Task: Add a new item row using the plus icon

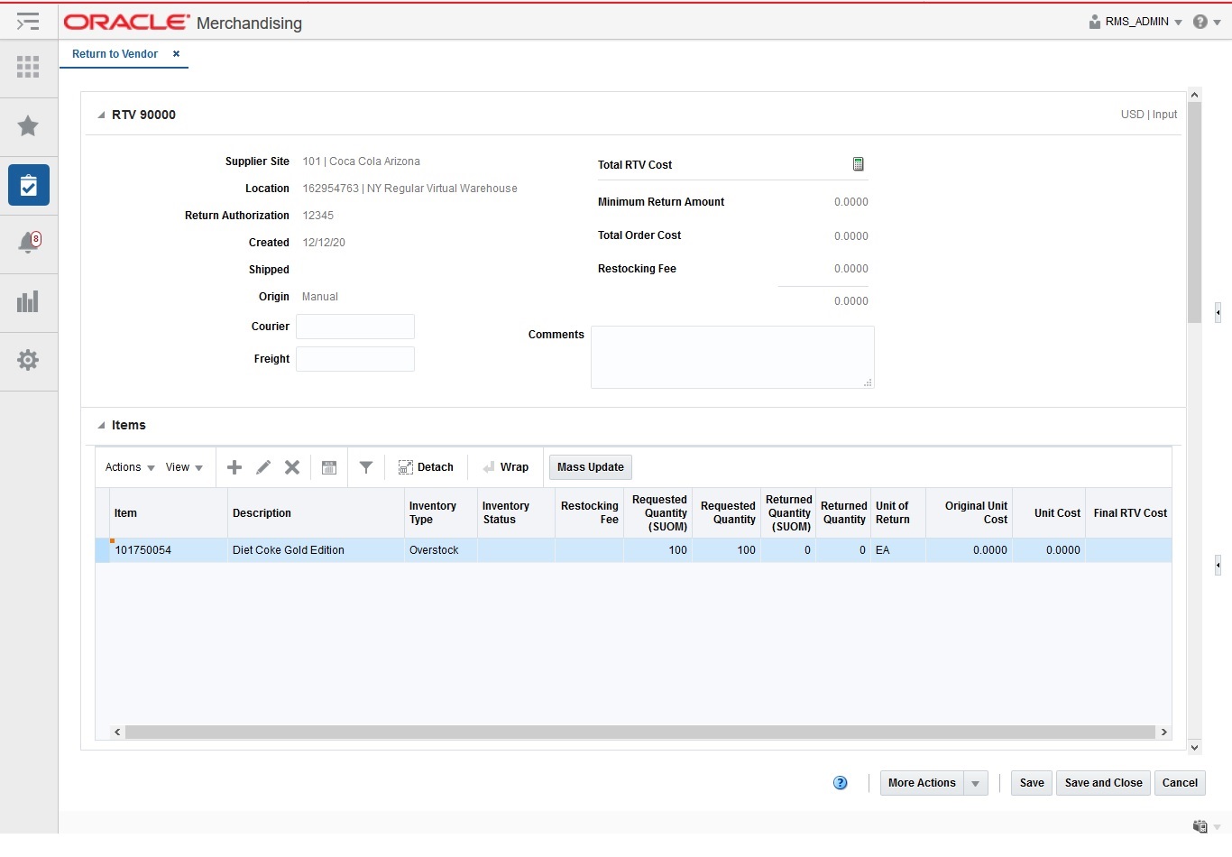Action: (234, 467)
